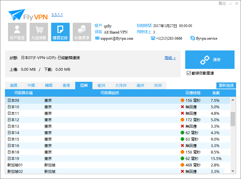Click the 登出 logout link
241x179 pixels.
click(222, 3)
